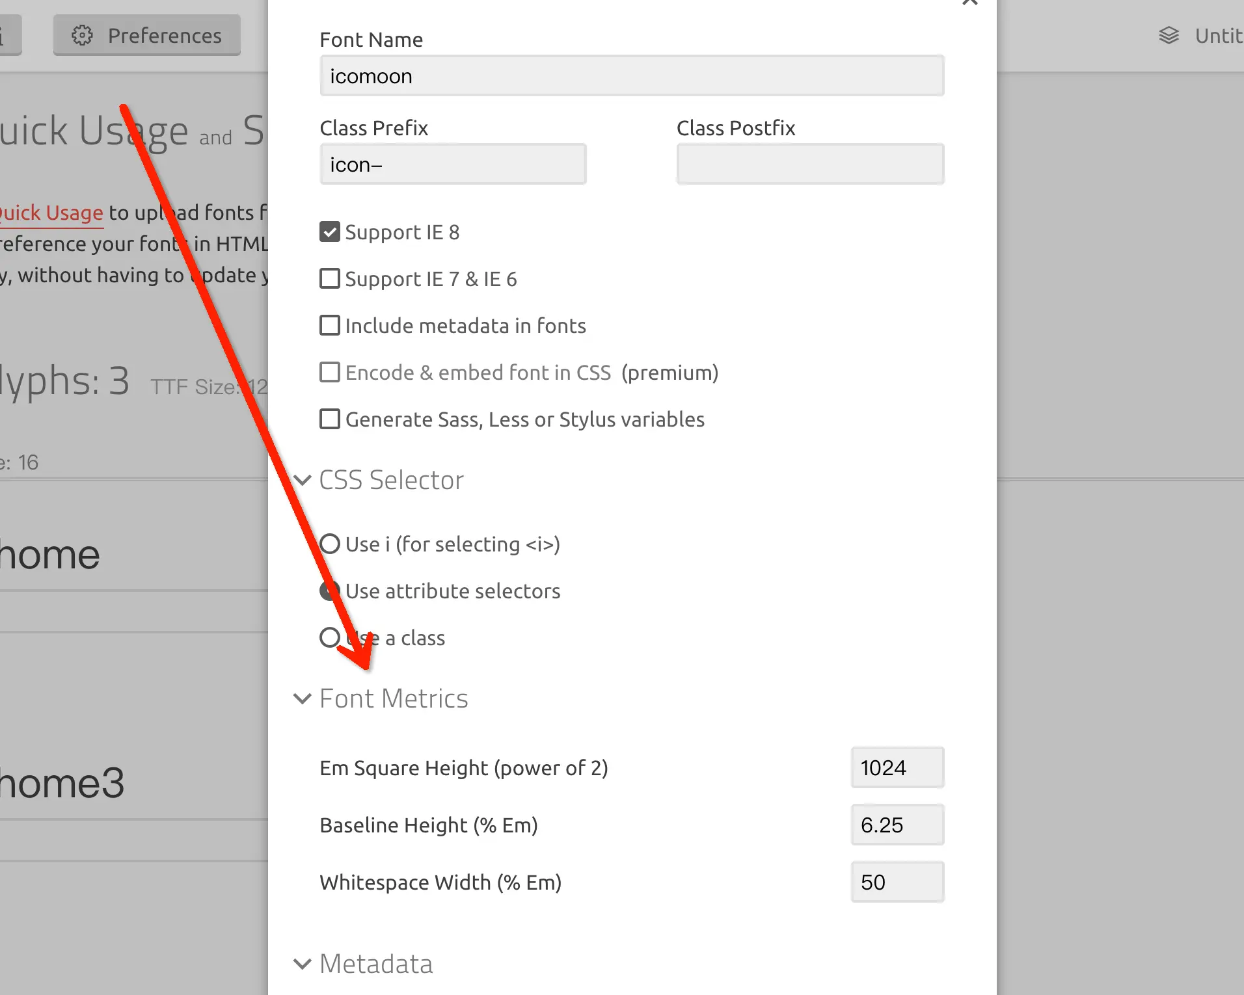Enable Support IE 7 & IE 6
Image resolution: width=1244 pixels, height=995 pixels.
click(x=330, y=279)
